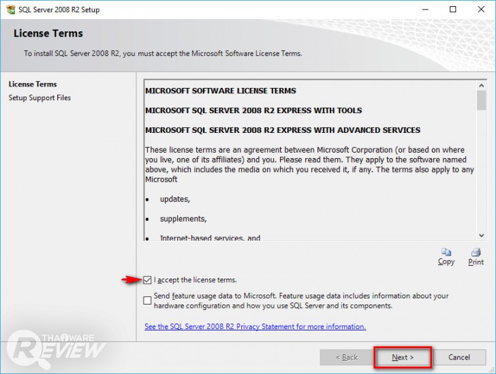
Task: Click the license text scrollbar thumb
Action: pos(482,100)
